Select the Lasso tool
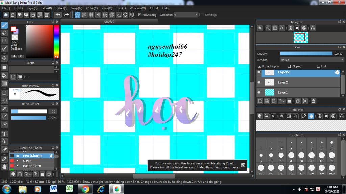Screen dimensions: 346x194 pos(4,101)
